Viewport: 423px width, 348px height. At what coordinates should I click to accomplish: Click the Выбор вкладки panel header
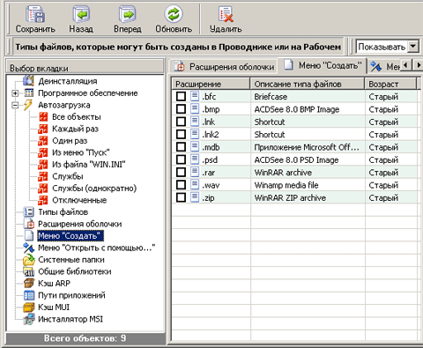85,67
